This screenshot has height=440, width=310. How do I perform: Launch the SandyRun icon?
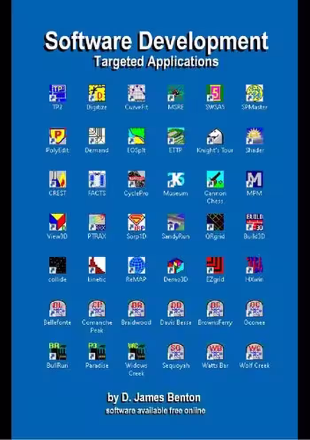tap(176, 222)
